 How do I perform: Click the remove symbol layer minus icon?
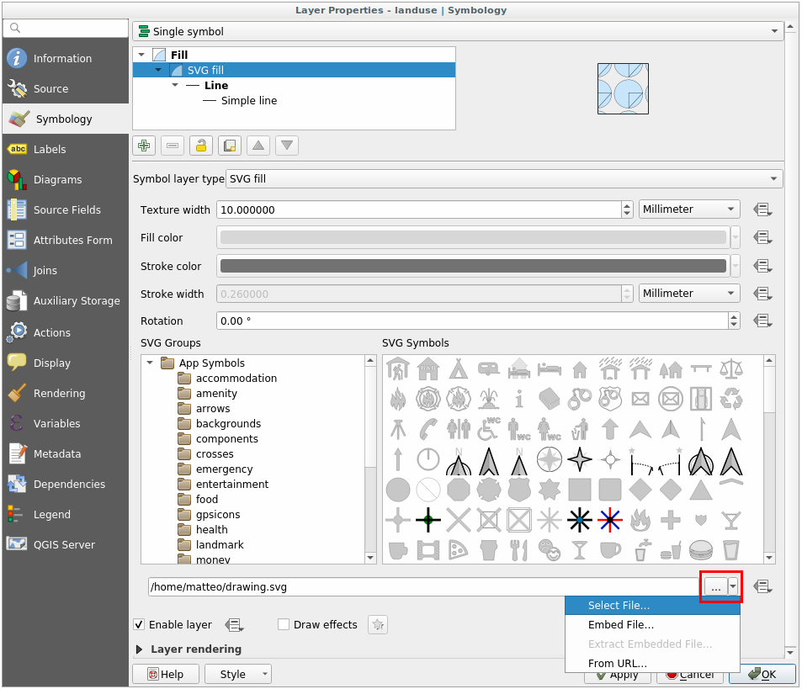(173, 146)
